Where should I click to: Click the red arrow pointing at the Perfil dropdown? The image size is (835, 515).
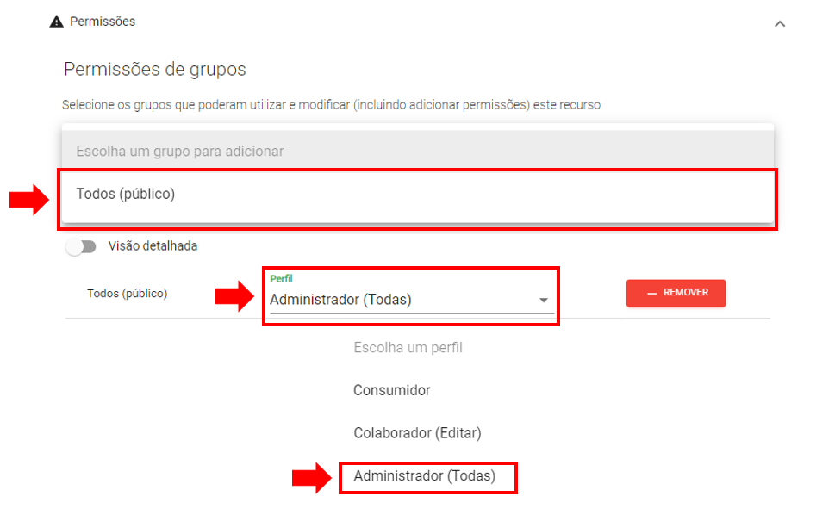(234, 297)
